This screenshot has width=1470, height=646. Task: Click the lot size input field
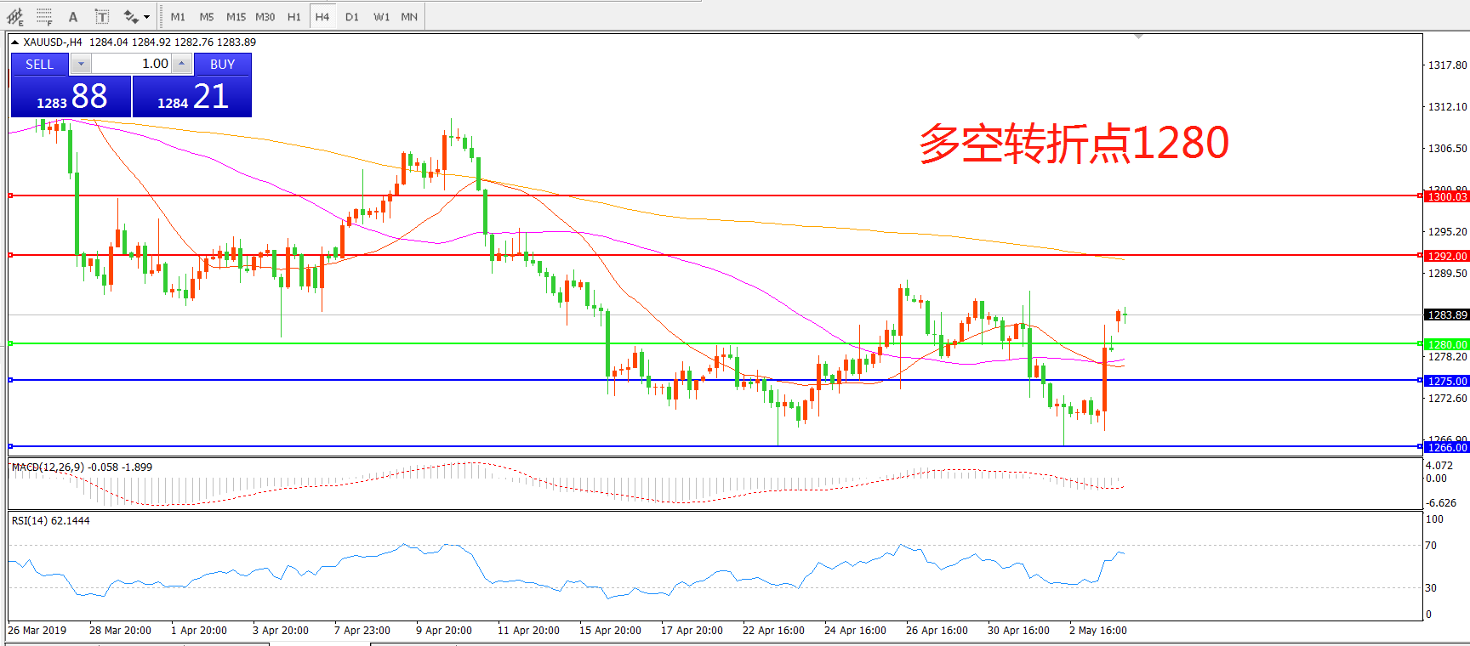coord(131,64)
